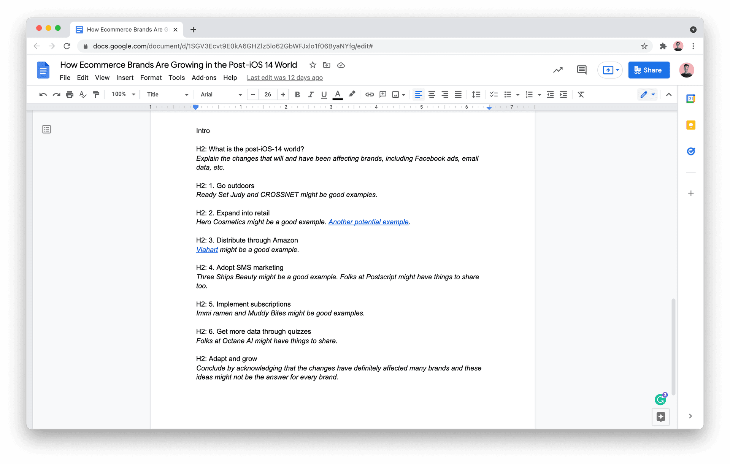Click the Explore button
Image resolution: width=730 pixels, height=464 pixels.
[x=661, y=417]
